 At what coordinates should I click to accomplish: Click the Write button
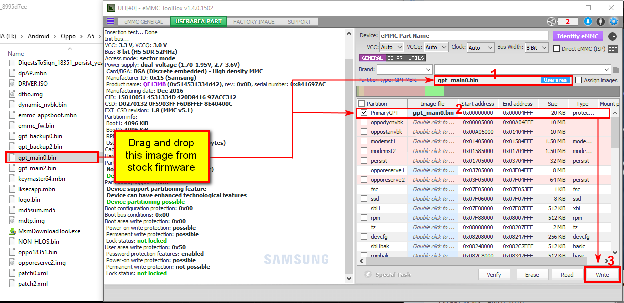pos(602,275)
